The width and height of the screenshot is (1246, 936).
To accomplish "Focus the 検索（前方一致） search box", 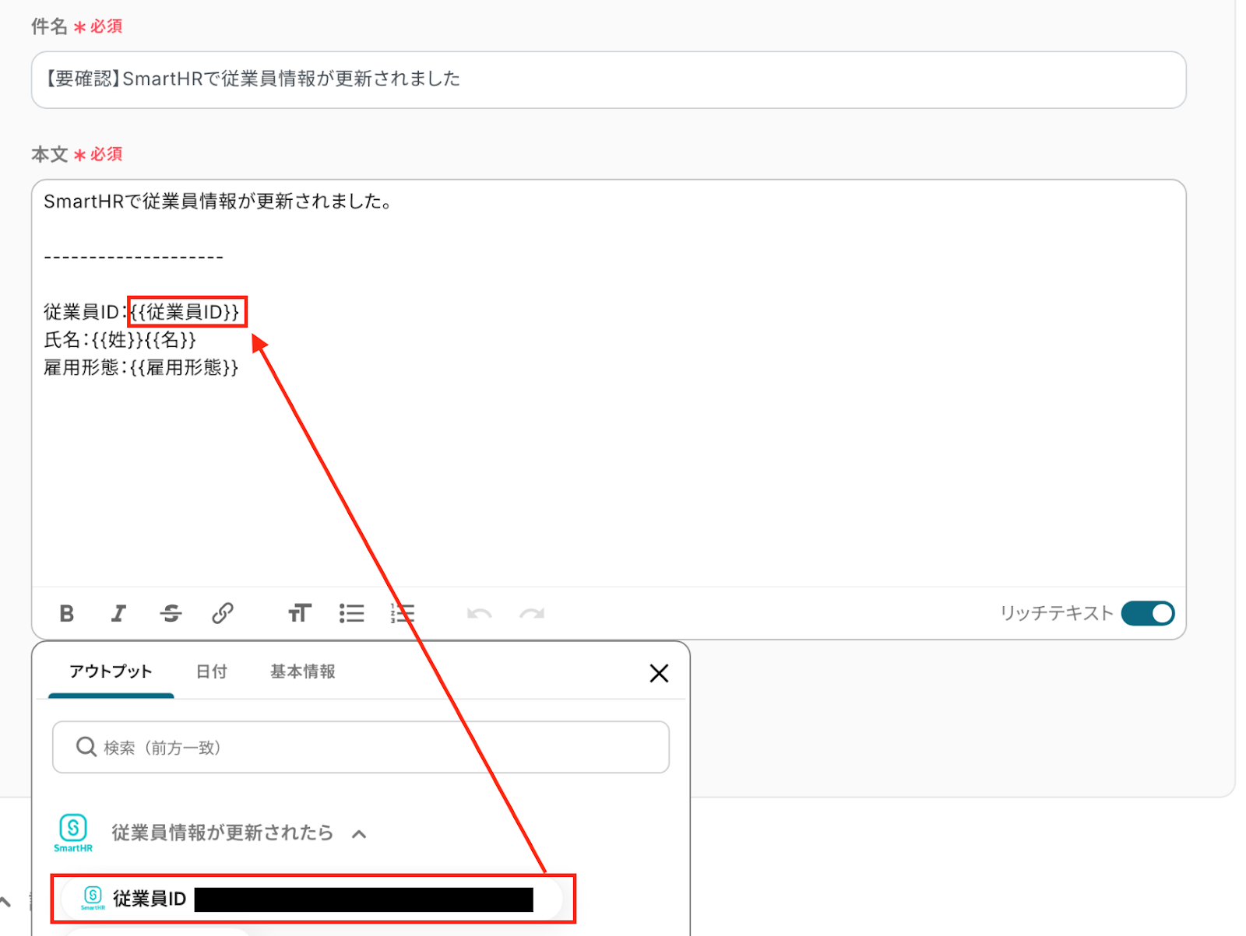I will tap(361, 747).
